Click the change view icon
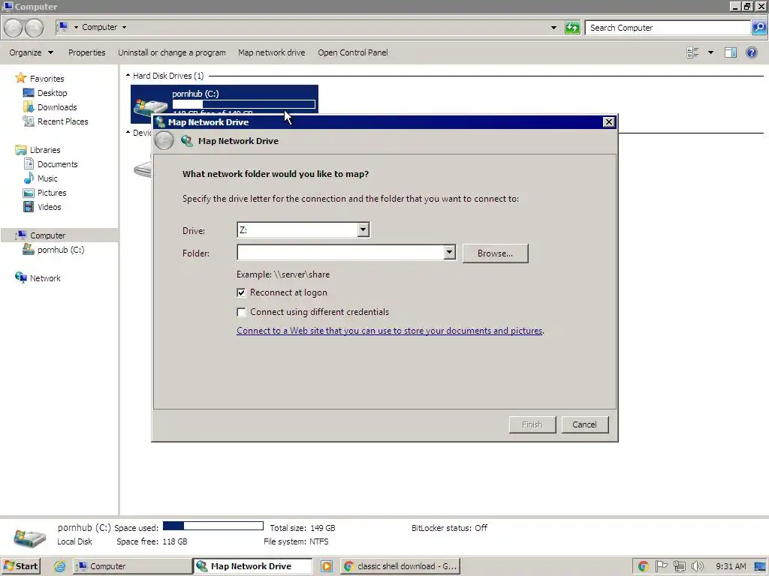 click(692, 52)
